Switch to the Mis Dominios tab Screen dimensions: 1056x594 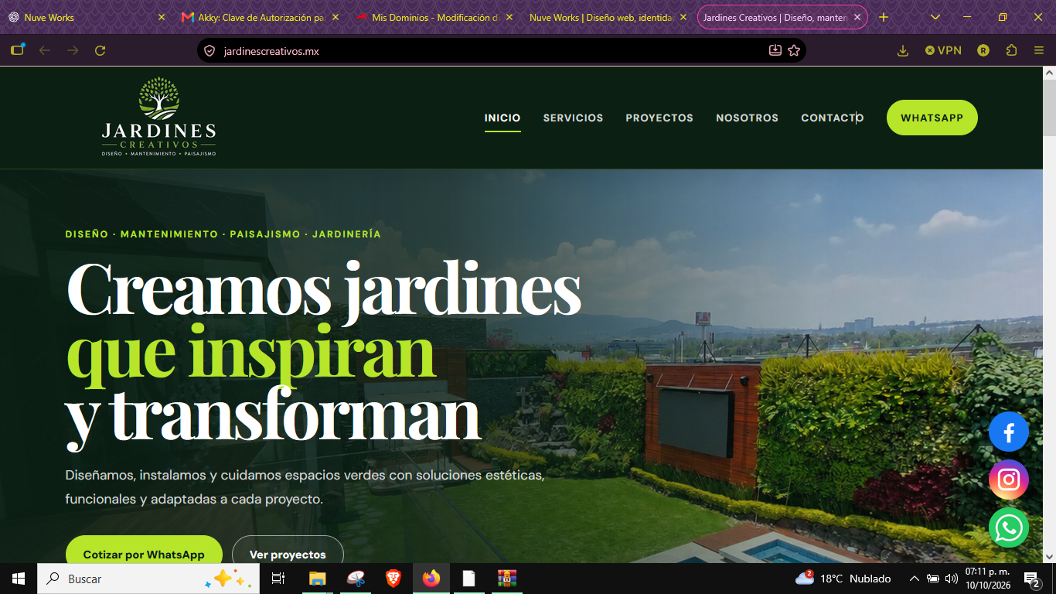point(433,17)
